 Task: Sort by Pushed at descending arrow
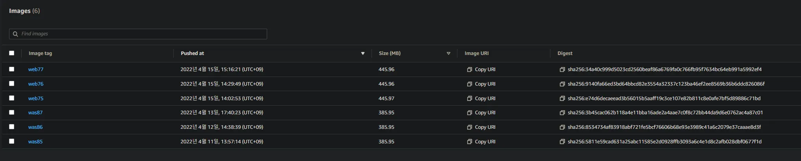[363, 53]
